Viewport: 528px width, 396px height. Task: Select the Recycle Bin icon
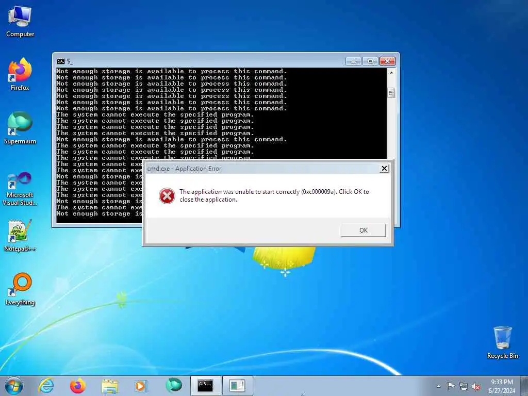(x=502, y=342)
